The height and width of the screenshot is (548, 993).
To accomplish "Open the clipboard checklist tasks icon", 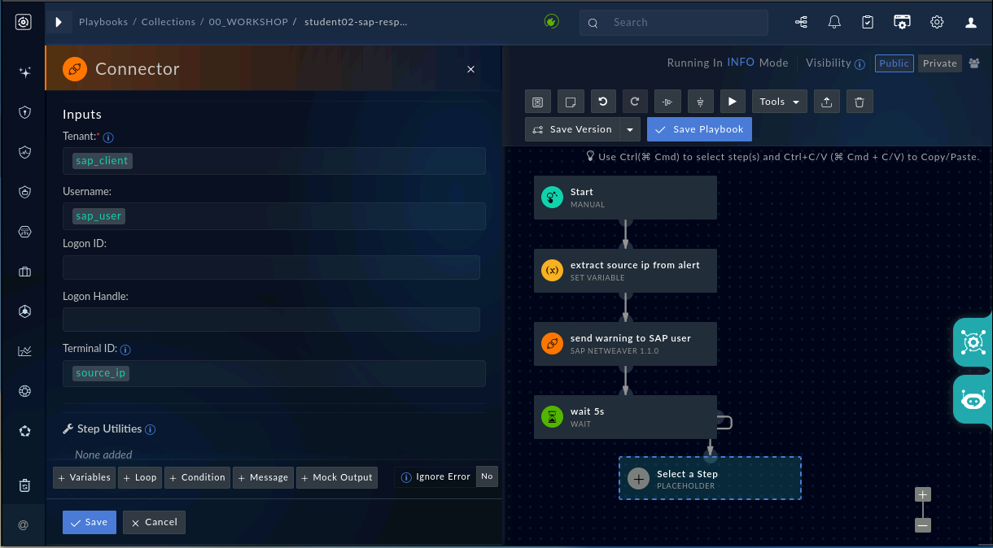I will [868, 23].
